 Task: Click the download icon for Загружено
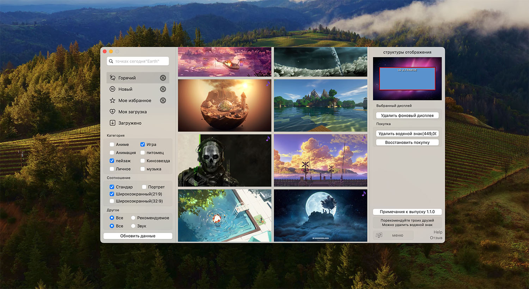113,123
